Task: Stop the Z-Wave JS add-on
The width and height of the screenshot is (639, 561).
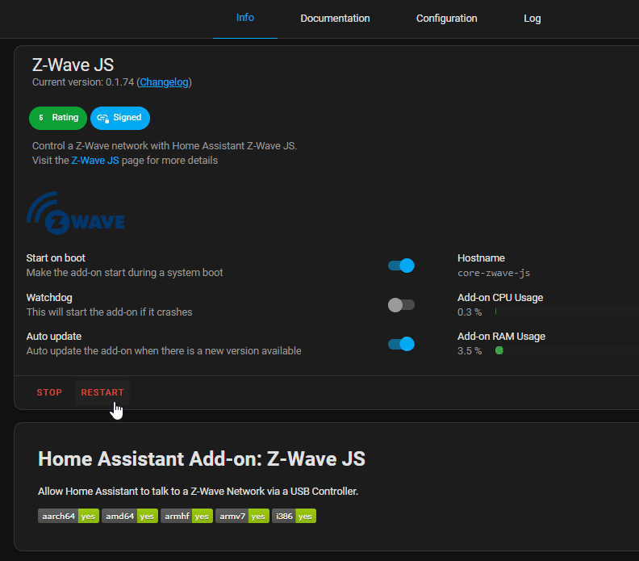Action: 49,392
